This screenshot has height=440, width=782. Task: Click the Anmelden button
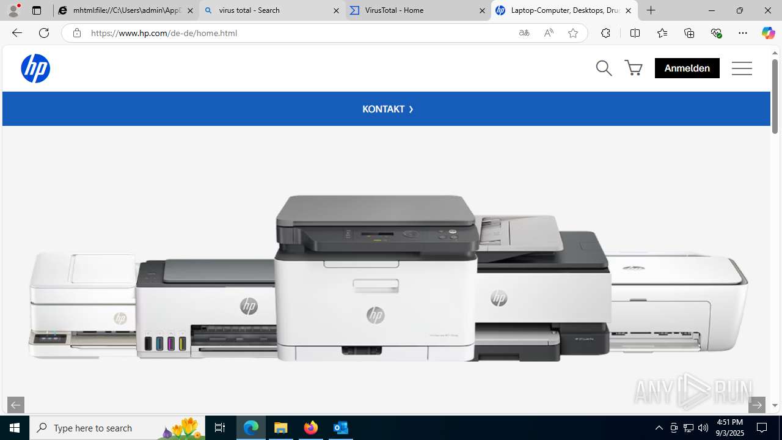(x=687, y=68)
